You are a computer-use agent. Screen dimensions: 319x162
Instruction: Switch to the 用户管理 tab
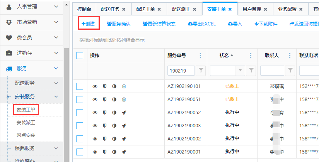click(x=251, y=9)
